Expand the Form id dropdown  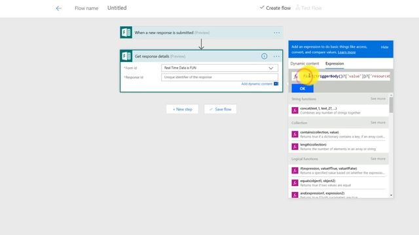271,68
